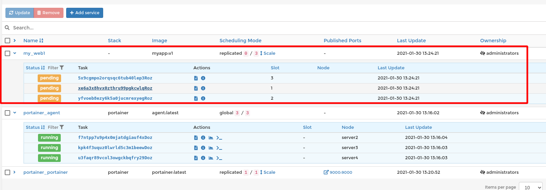This screenshot has height=190, width=546.
Task: Tick the checkbox for portainer_portainer service
Action: coord(7,172)
